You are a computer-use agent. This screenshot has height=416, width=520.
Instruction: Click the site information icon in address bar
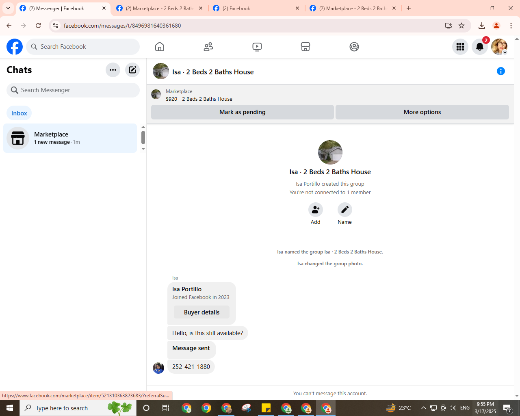point(56,26)
